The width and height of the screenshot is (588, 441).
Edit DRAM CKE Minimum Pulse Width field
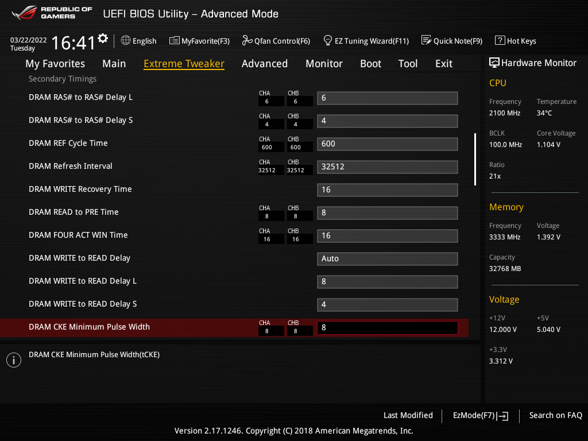pos(388,327)
